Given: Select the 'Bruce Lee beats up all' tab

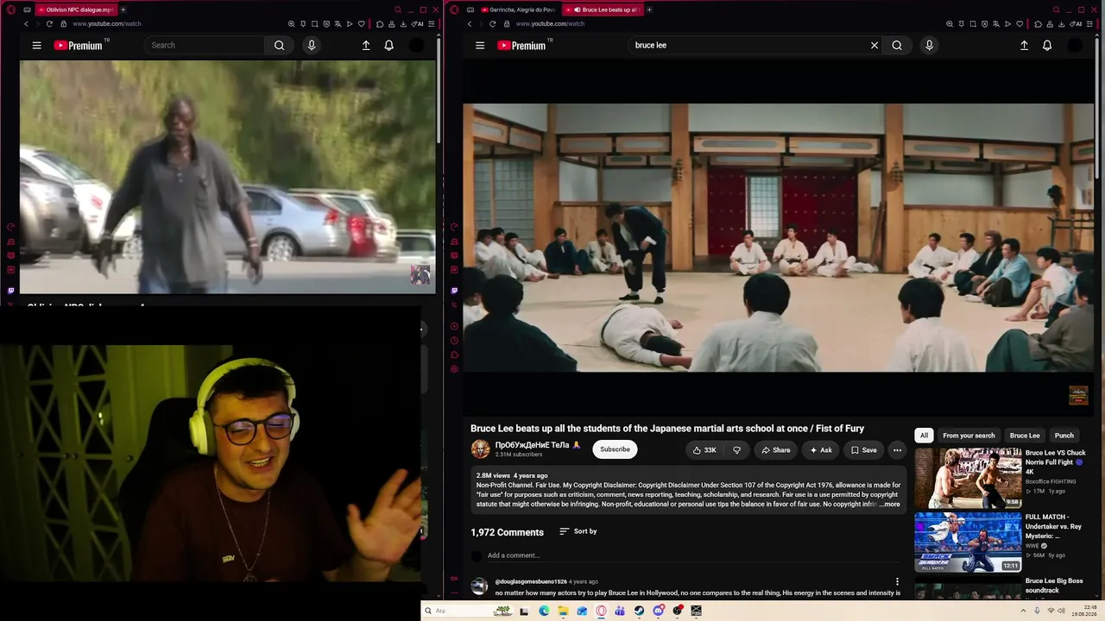Looking at the screenshot, I should click(x=602, y=9).
